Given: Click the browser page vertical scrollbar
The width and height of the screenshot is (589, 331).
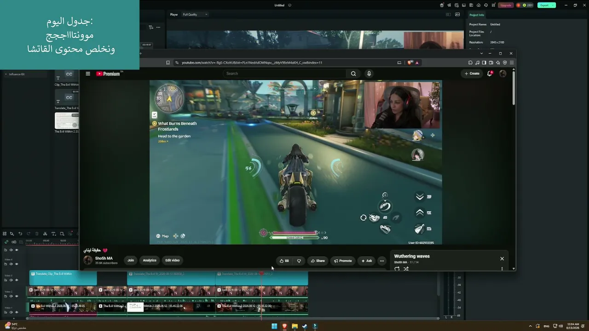Looking at the screenshot, I should point(514,87).
